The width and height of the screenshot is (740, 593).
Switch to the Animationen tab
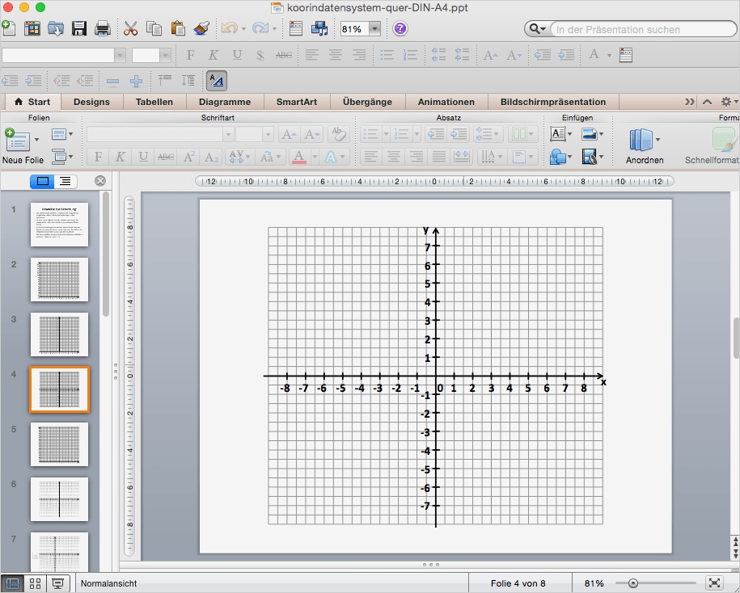[446, 102]
